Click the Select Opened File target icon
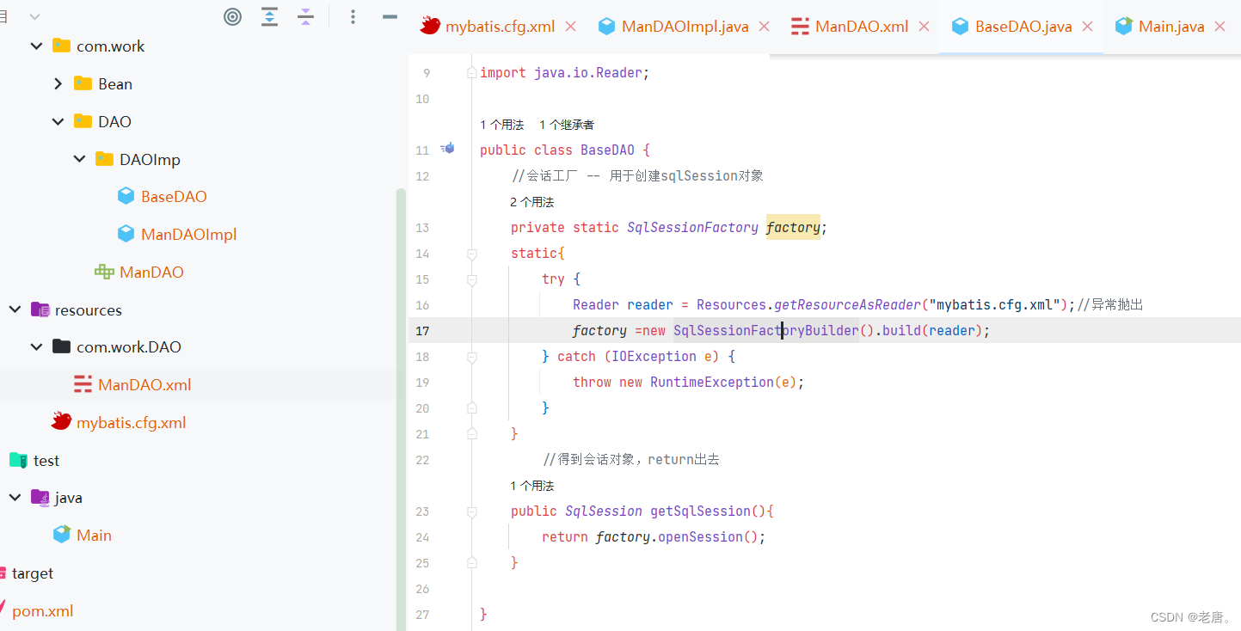This screenshot has width=1241, height=631. pyautogui.click(x=232, y=16)
